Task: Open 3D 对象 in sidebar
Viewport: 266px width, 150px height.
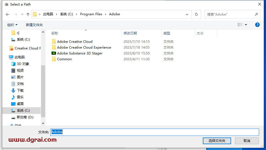Action: pyautogui.click(x=20, y=64)
